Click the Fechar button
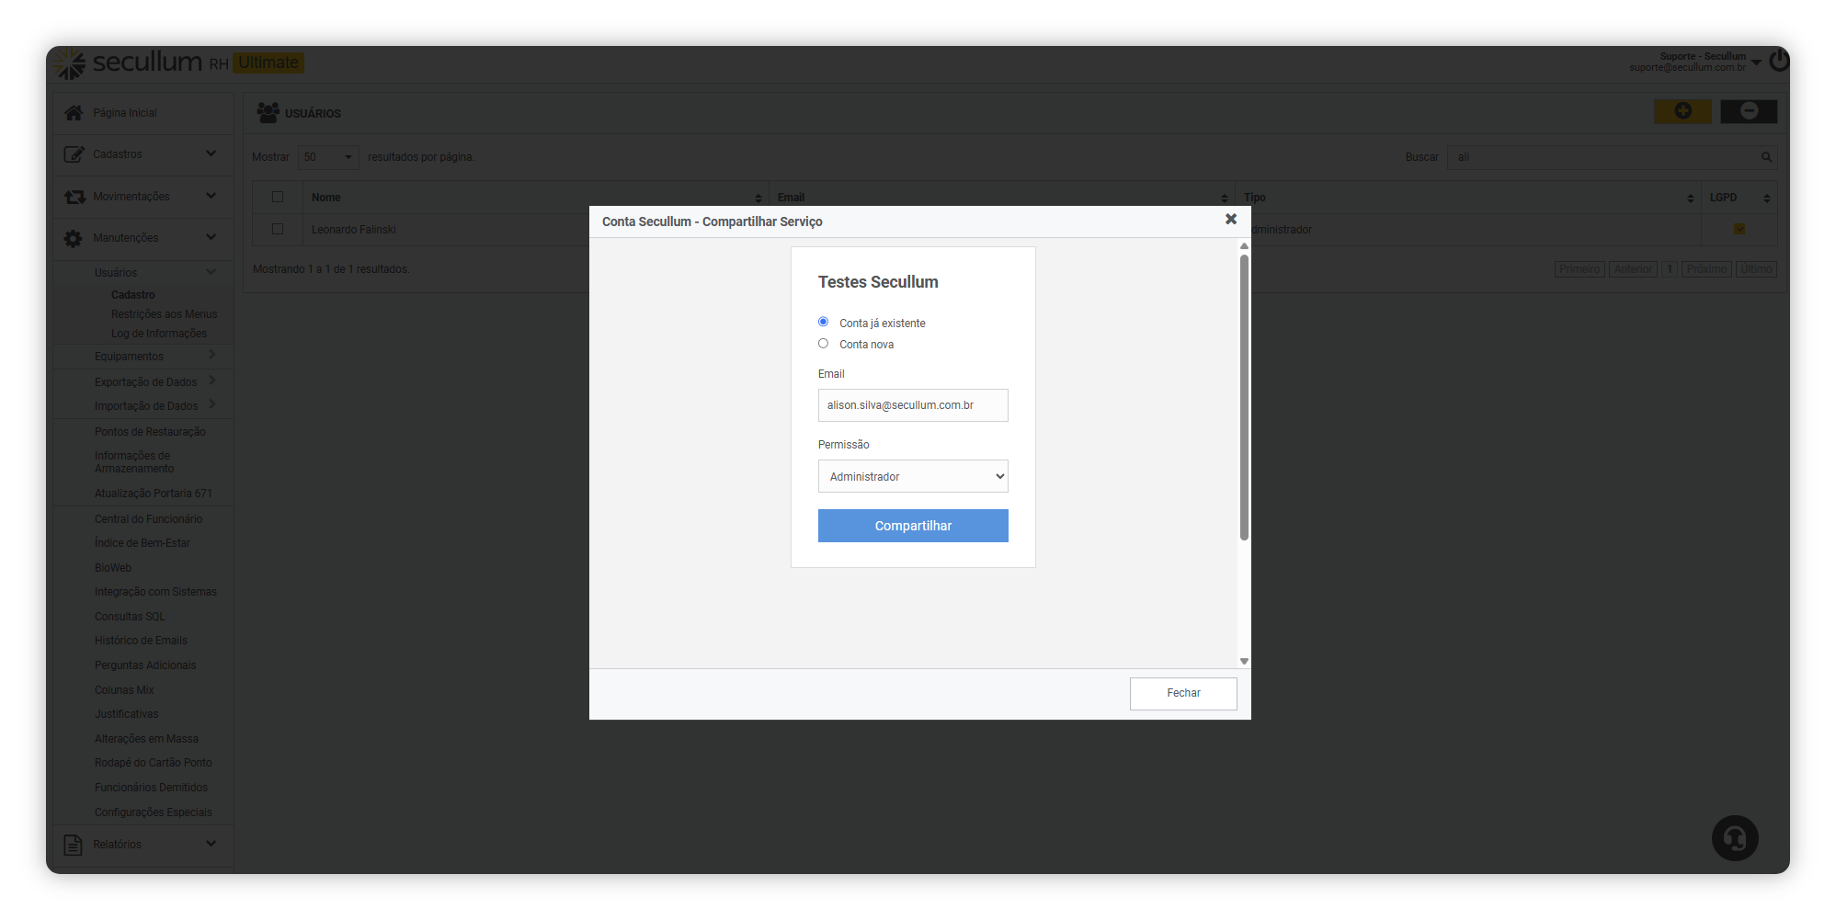The image size is (1836, 920). (x=1183, y=693)
